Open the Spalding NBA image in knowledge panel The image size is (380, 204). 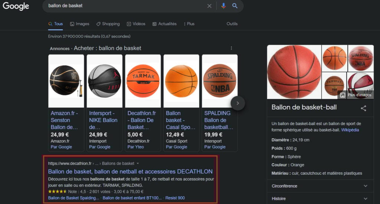coord(361,58)
